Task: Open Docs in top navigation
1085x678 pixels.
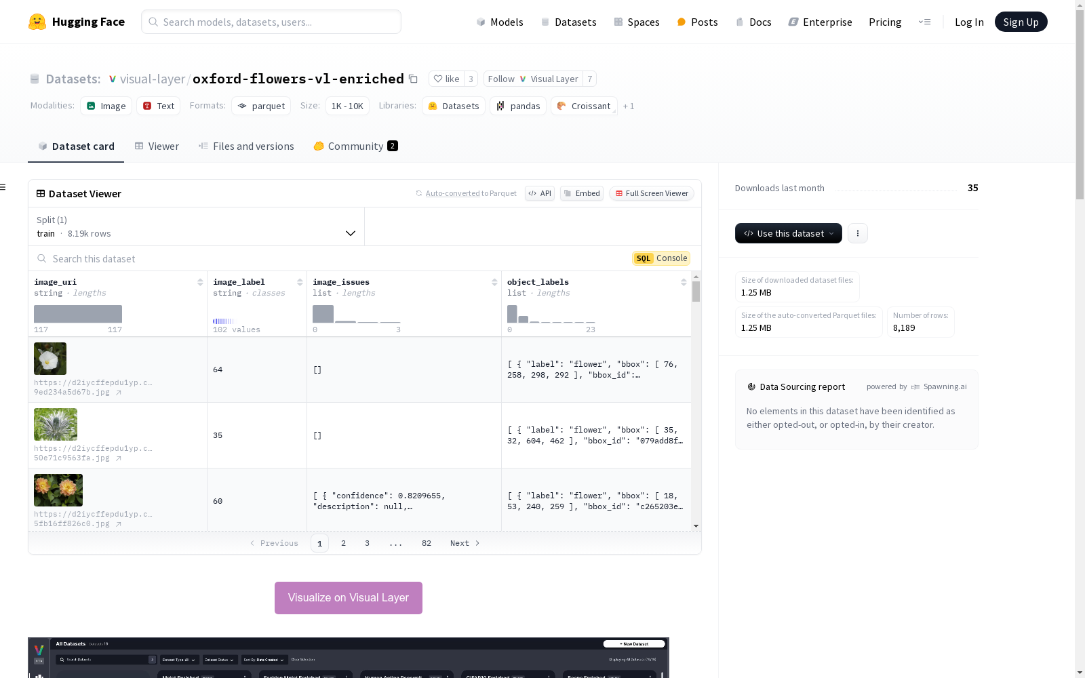Action: [x=753, y=22]
